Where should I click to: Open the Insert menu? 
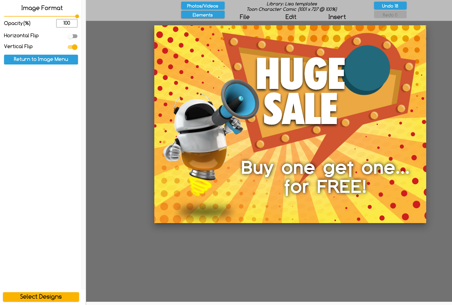click(x=337, y=17)
